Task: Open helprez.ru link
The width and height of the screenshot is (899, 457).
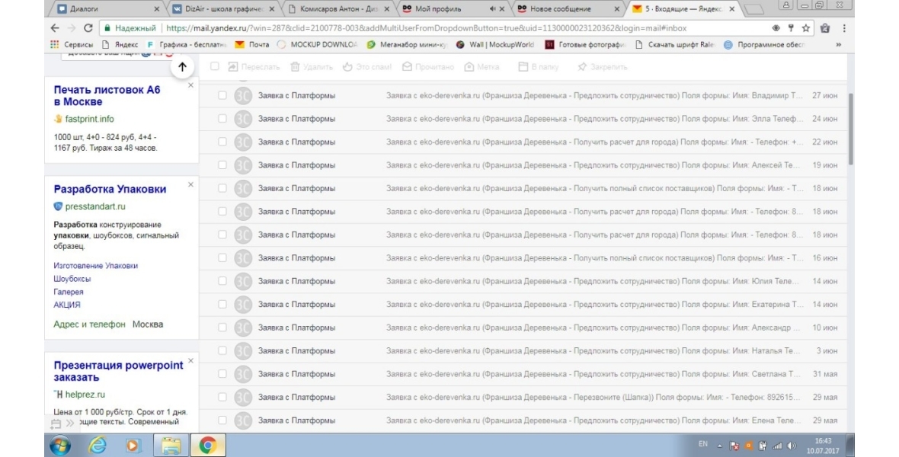Action: click(85, 395)
